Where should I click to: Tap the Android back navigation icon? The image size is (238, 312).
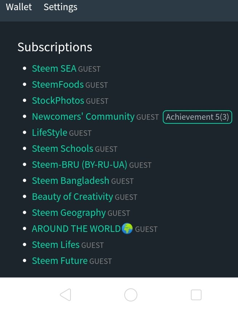coord(65,295)
